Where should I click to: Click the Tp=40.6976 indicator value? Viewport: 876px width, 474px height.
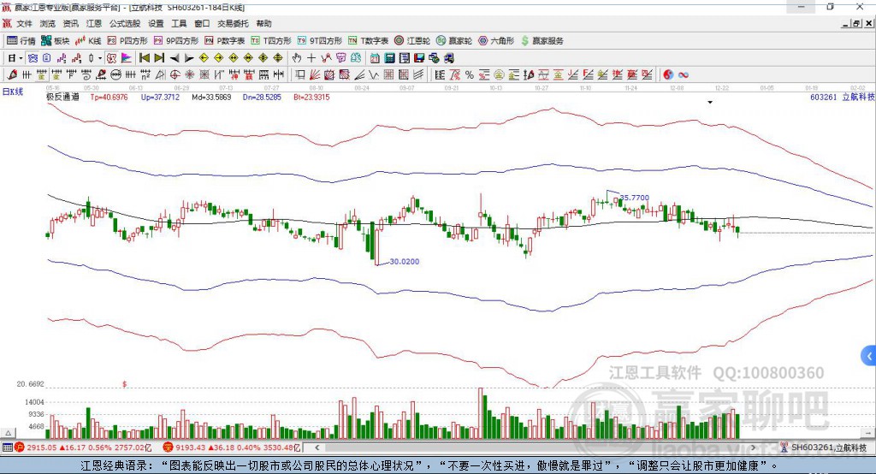(109, 97)
